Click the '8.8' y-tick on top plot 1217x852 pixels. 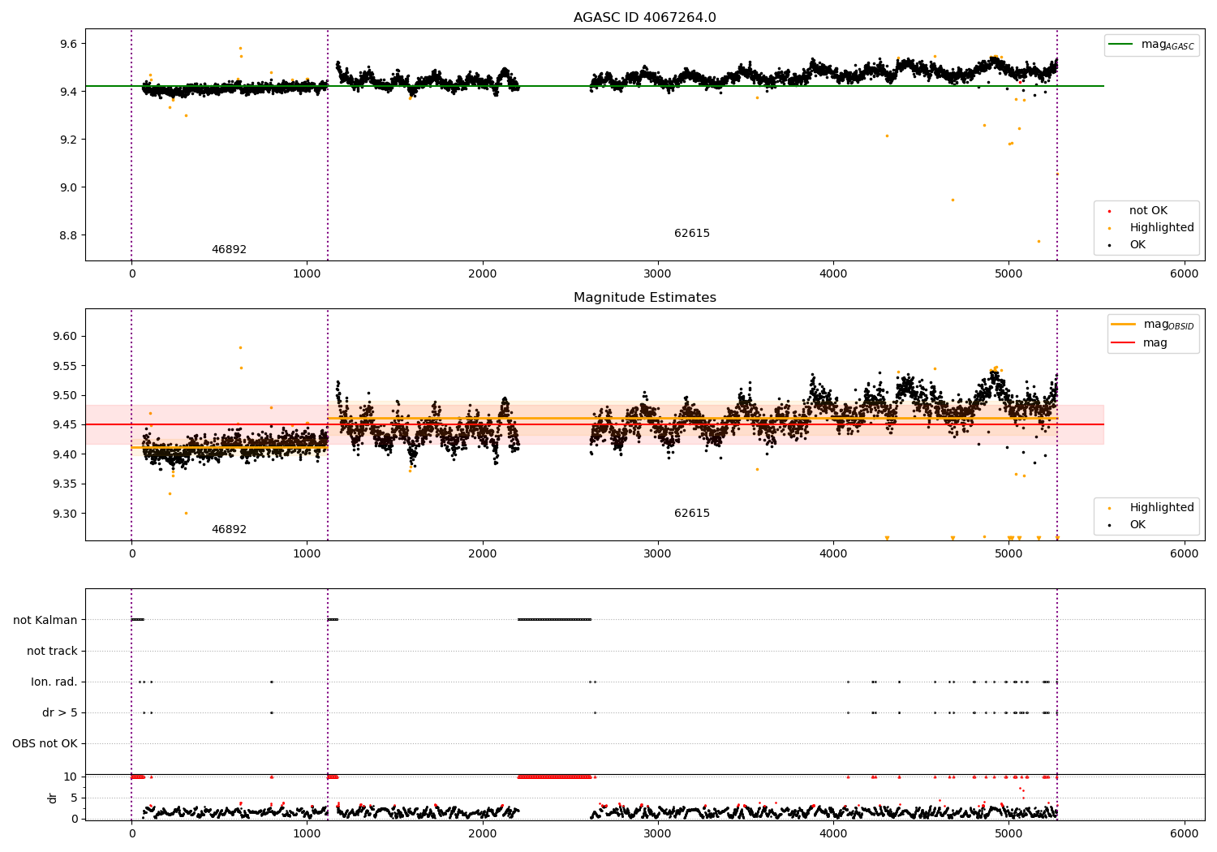point(68,235)
